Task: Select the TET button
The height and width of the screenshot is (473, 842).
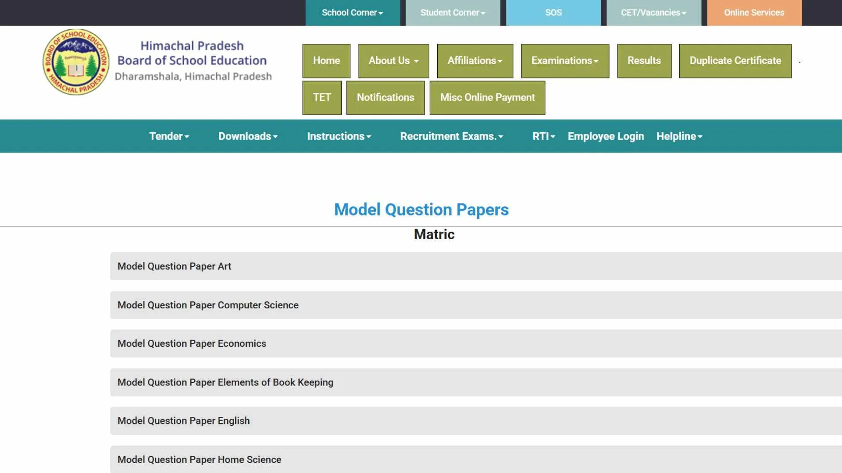Action: click(322, 98)
